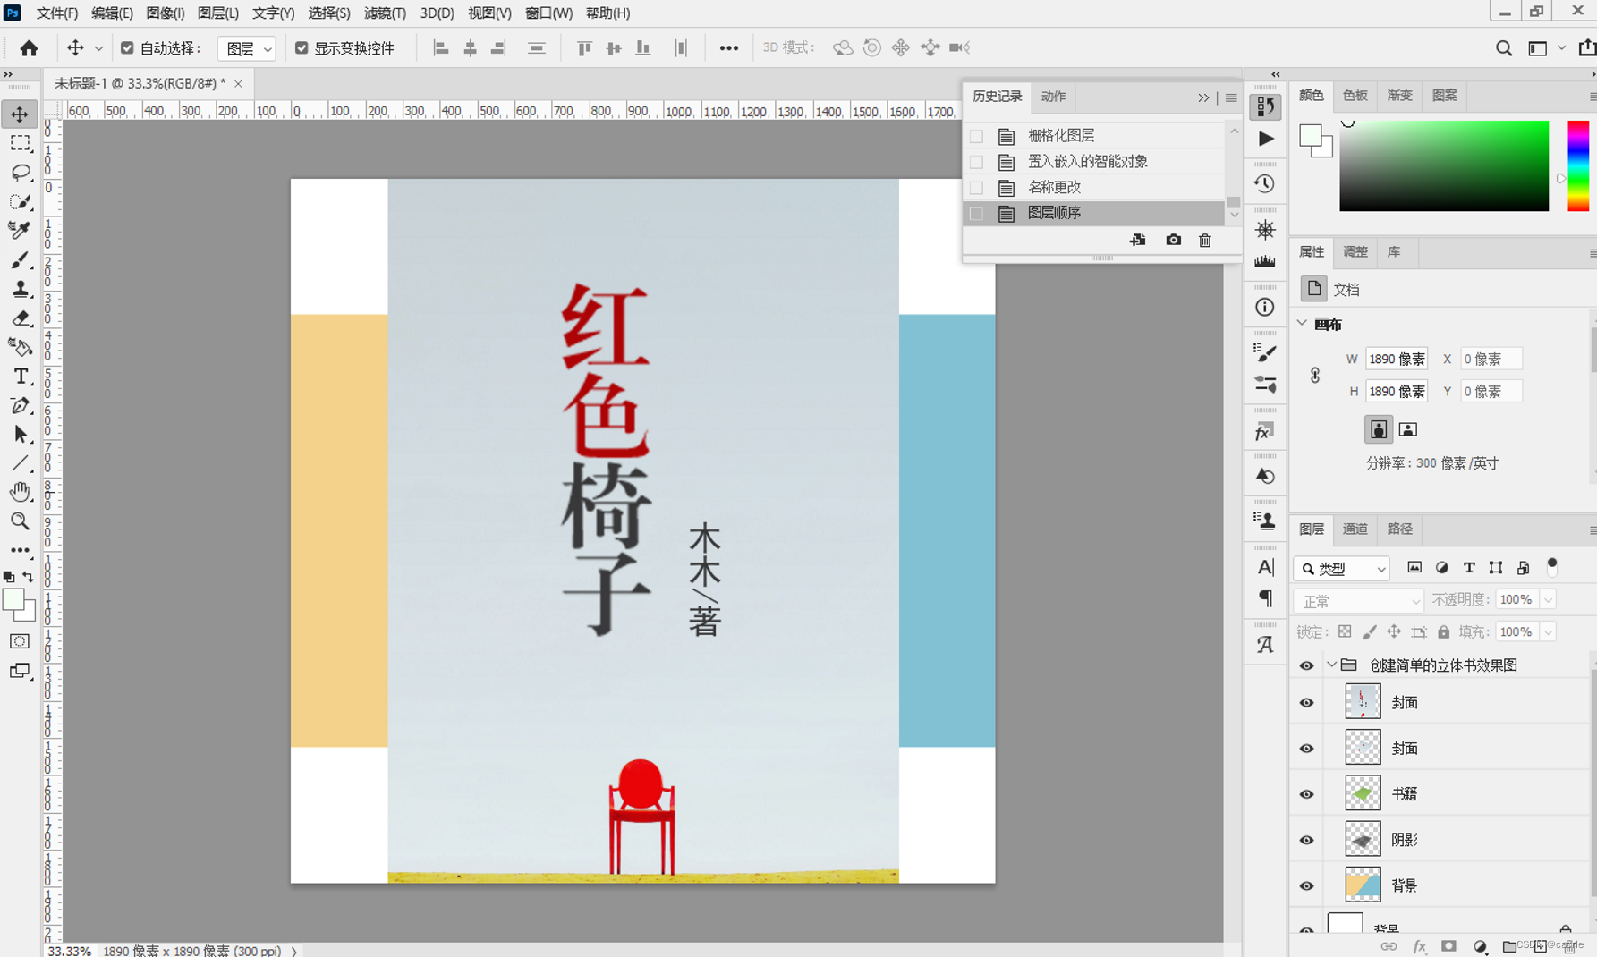Screen dimensions: 1597x957
Task: Collapse the 画布 section
Action: point(1303,324)
